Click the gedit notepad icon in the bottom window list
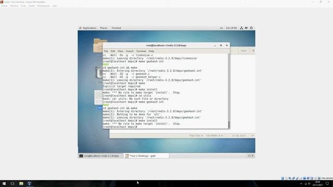This screenshot has height=187, width=333. point(127,156)
